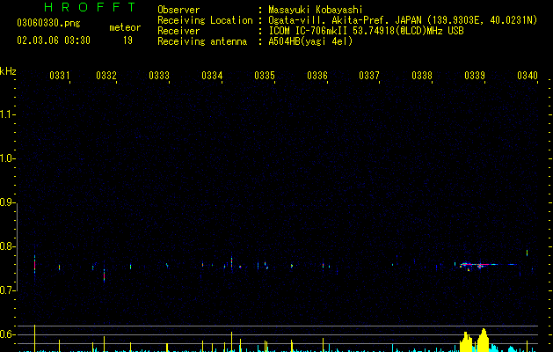Select the file name 03060330.png
The width and height of the screenshot is (553, 352).
tap(48, 23)
